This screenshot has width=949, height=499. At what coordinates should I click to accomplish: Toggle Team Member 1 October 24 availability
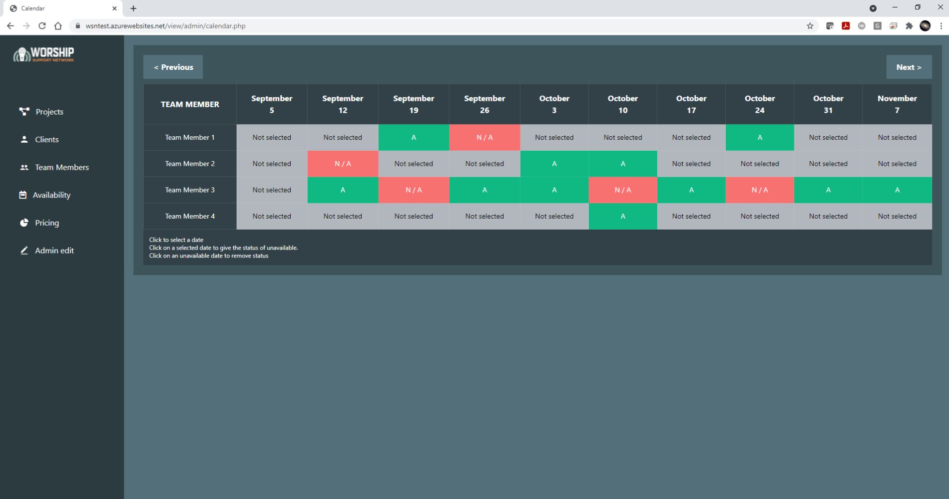[760, 138]
